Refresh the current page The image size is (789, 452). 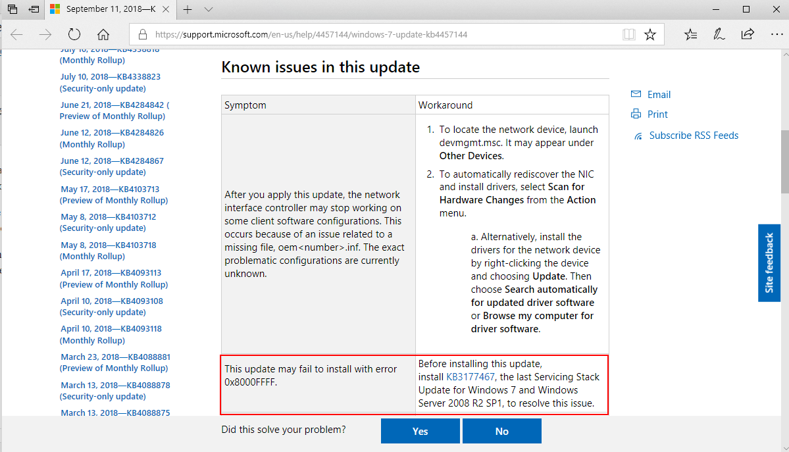pyautogui.click(x=74, y=34)
